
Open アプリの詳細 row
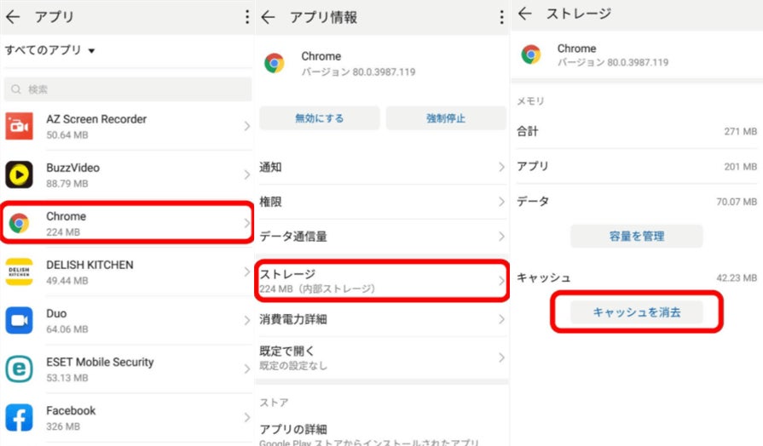click(382, 434)
